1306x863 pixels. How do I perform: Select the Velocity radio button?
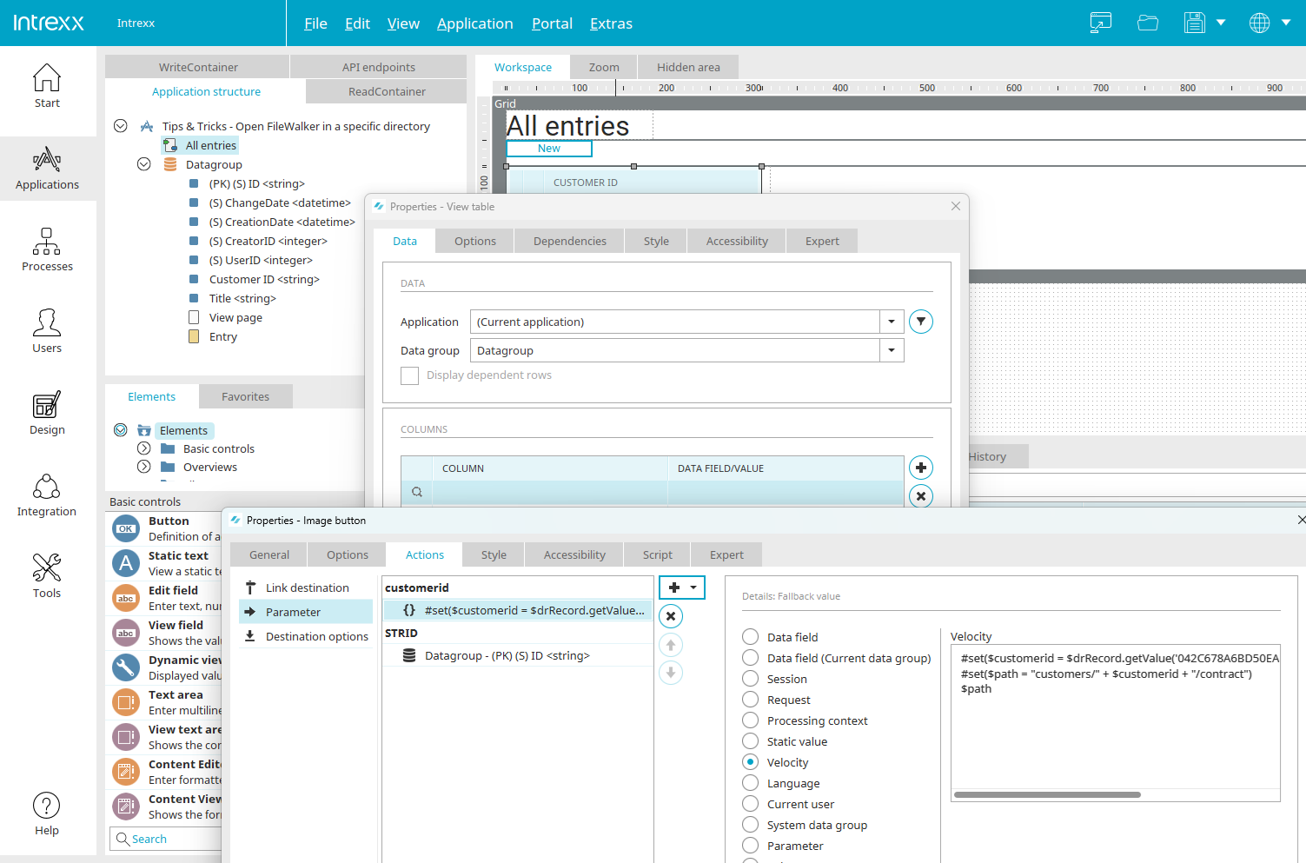coord(751,761)
